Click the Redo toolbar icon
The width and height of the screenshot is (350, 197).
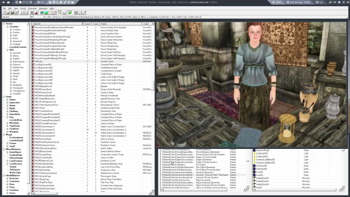point(26,13)
